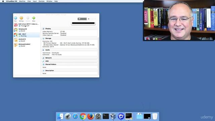The width and height of the screenshot is (215, 121).
Task: Select the IE8 - Win7 running machine
Action: pos(27,35)
